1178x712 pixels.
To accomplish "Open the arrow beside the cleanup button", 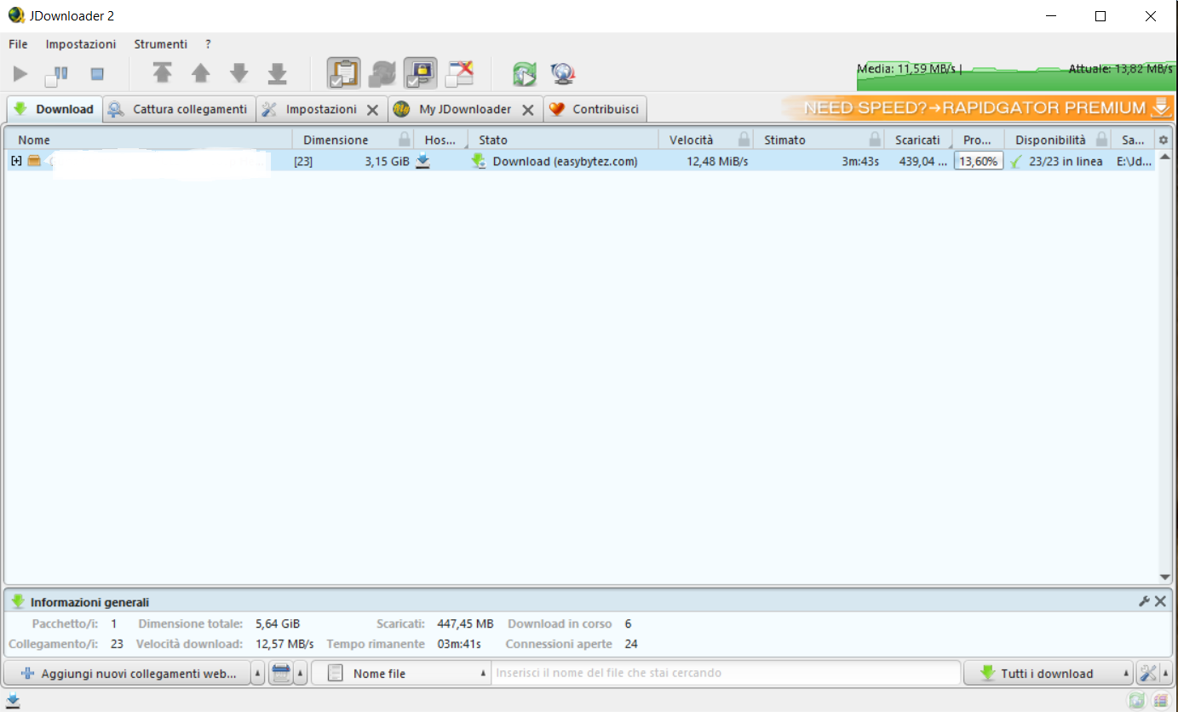I will (301, 674).
